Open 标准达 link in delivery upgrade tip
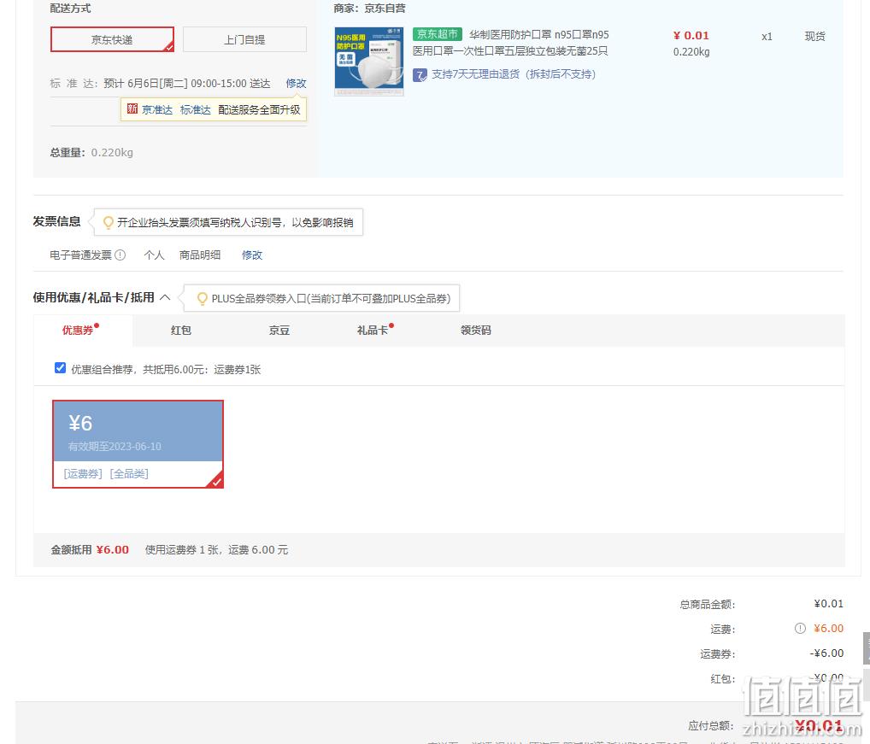The width and height of the screenshot is (870, 744). point(196,110)
